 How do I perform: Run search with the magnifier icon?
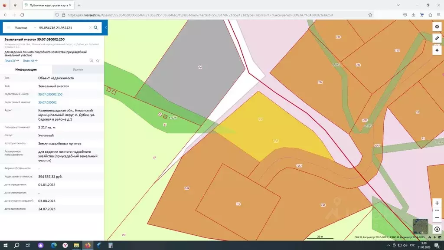point(96,27)
